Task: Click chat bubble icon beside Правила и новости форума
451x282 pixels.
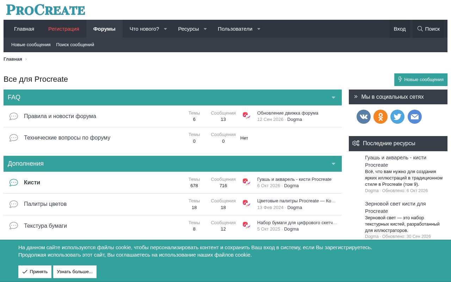Action: coord(14,116)
